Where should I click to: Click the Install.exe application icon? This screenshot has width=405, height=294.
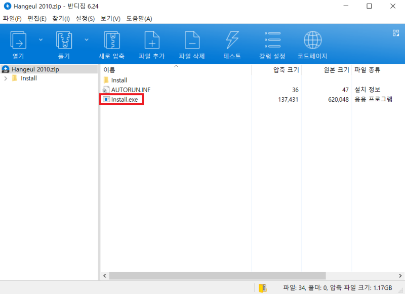[x=106, y=99]
